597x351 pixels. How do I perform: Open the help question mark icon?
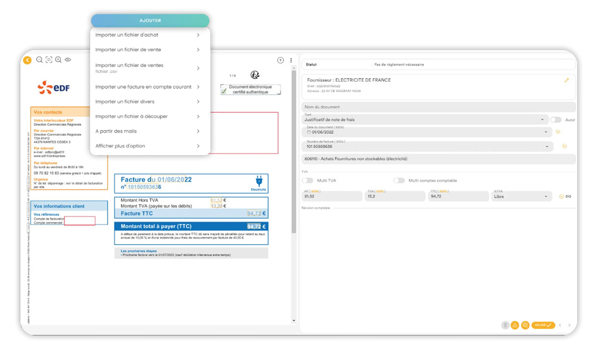pos(281,60)
